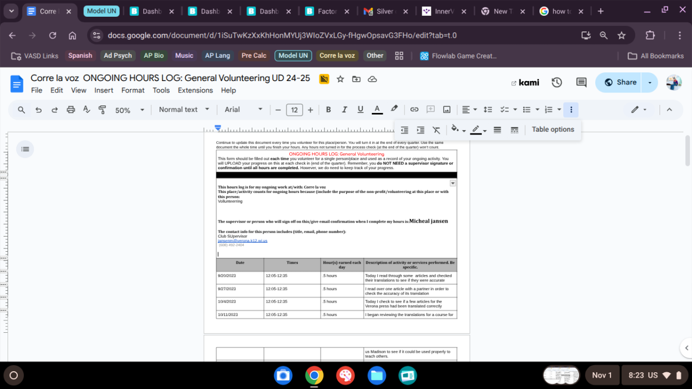Open the zoom level dropdown showing 50%

[130, 110]
